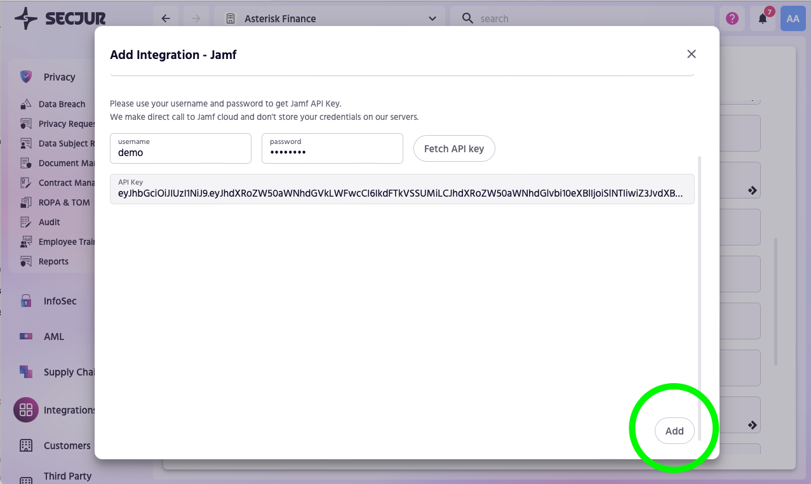Click the ROPA & TOM icon
811x484 pixels.
pos(26,202)
